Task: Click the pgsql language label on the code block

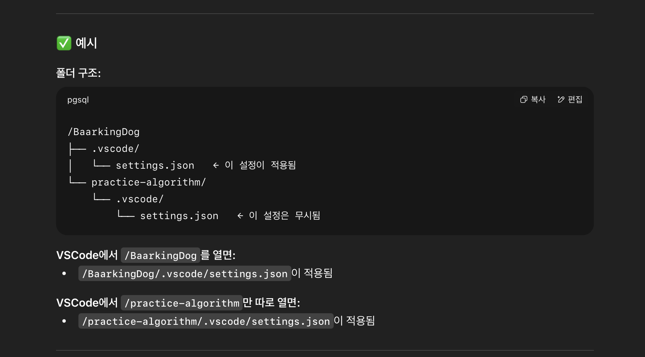Action: click(x=78, y=100)
